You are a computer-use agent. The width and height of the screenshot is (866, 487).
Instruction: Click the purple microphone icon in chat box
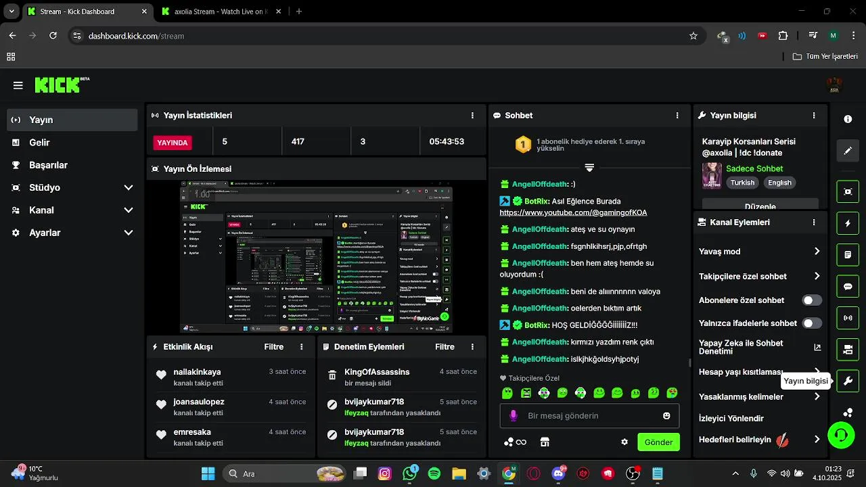coord(514,415)
